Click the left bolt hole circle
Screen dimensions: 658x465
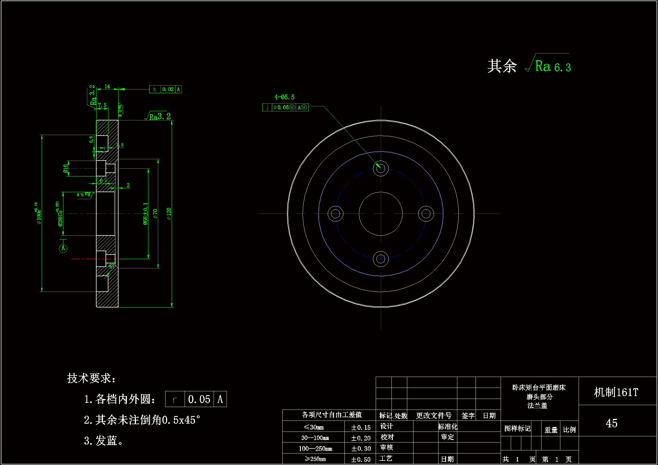[335, 214]
